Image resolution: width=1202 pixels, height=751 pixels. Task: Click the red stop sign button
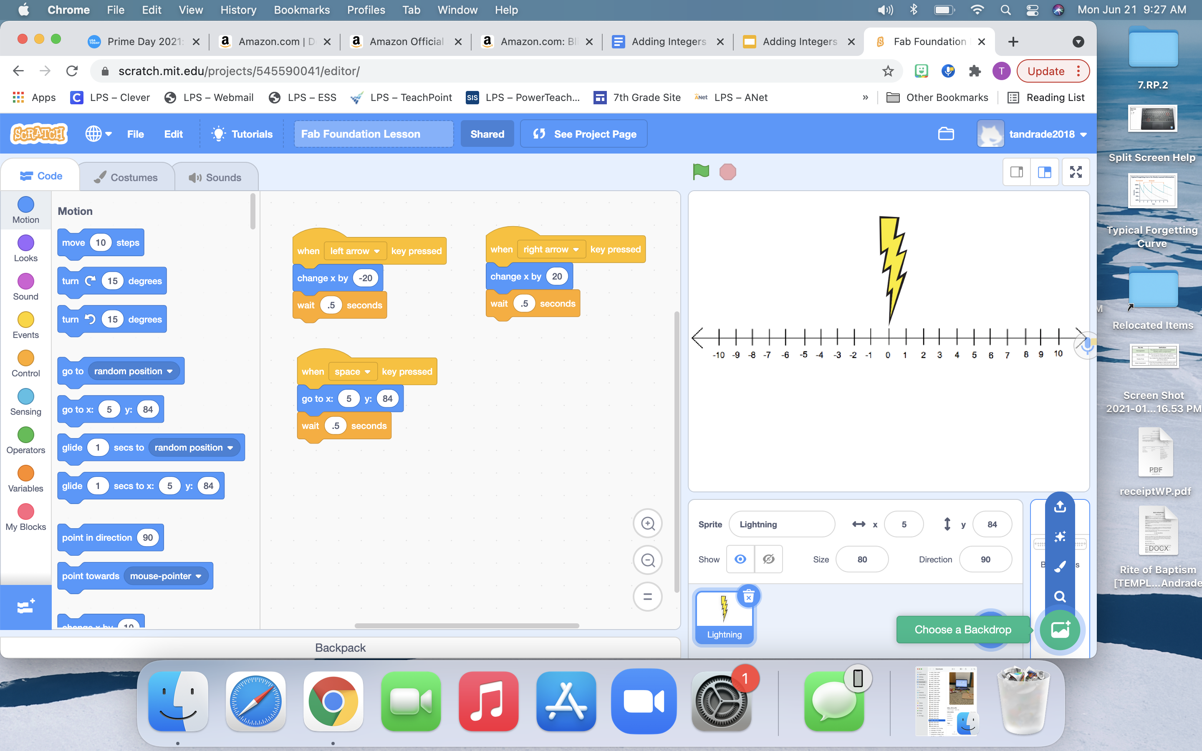727,172
